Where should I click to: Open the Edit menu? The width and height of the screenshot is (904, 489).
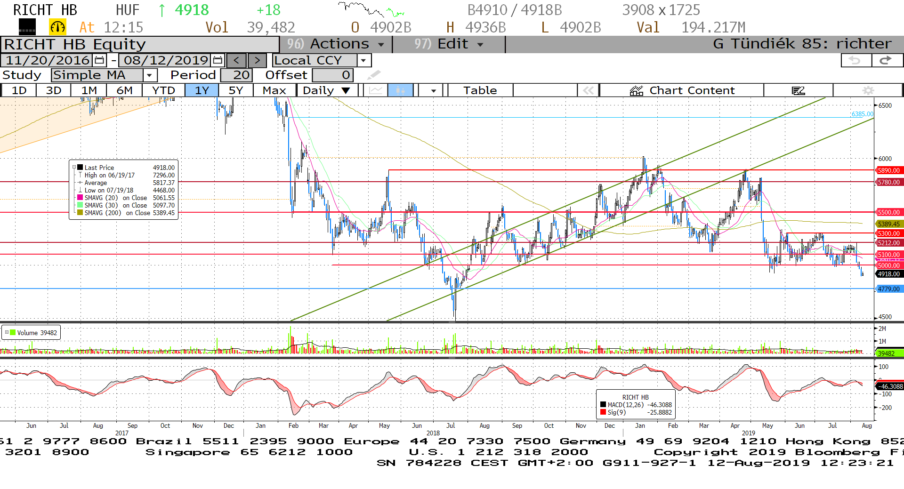[x=449, y=44]
